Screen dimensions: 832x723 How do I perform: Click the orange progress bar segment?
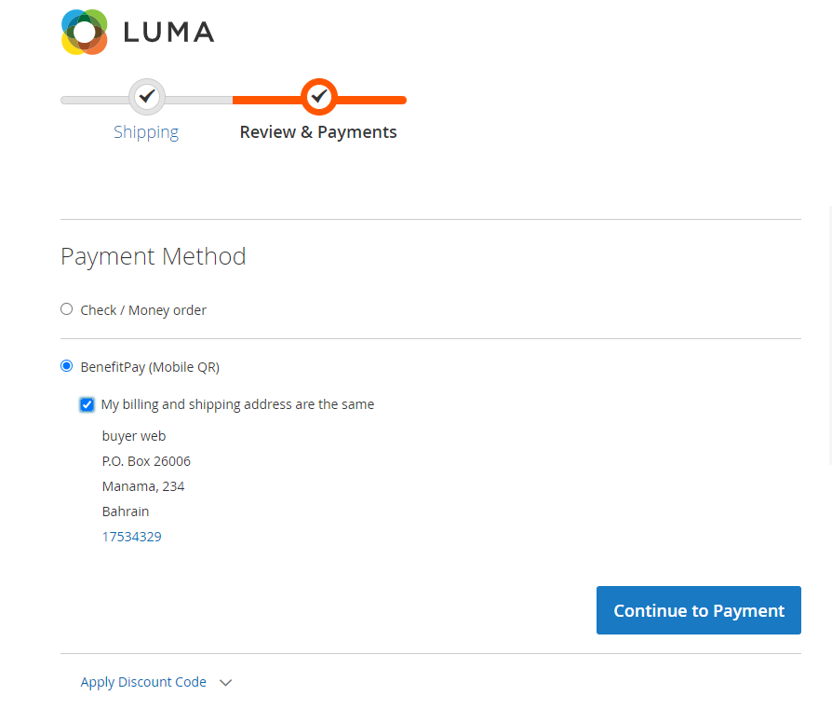pos(372,100)
